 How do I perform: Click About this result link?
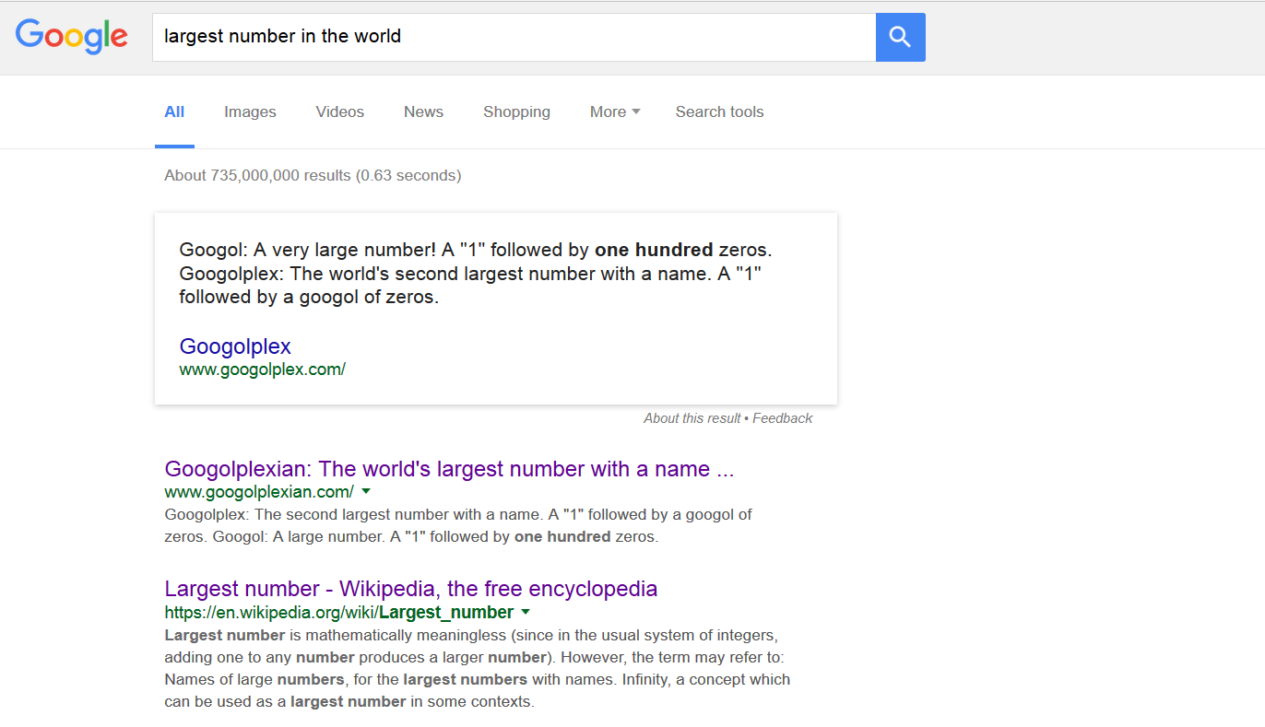[x=692, y=418]
